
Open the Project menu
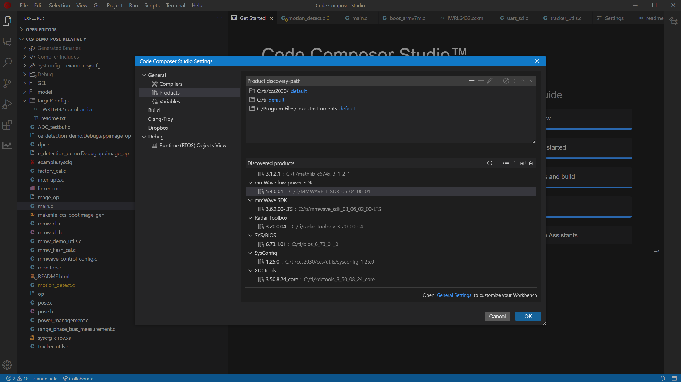(114, 5)
